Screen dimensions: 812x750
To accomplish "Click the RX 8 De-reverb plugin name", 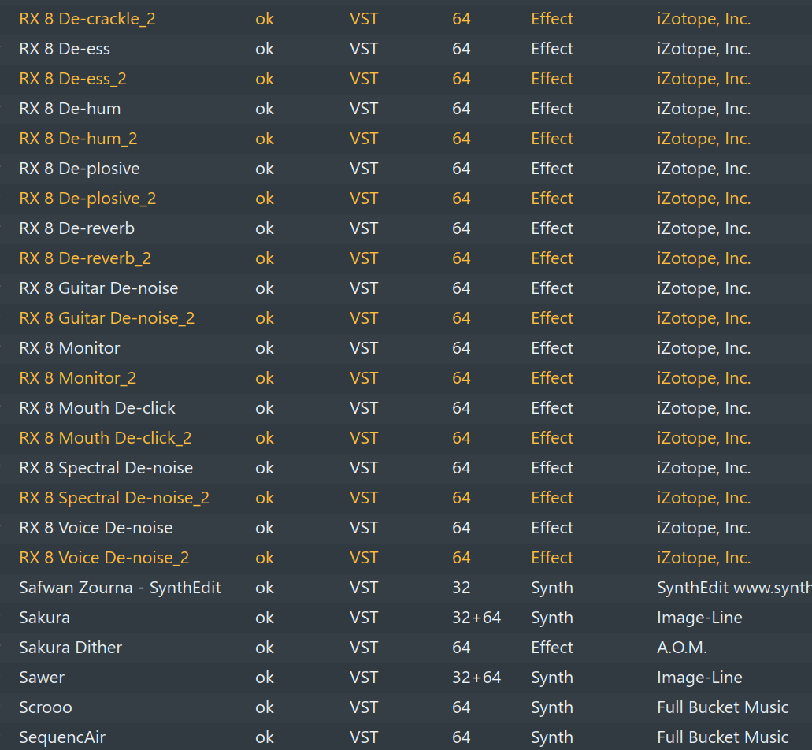I will (x=76, y=228).
